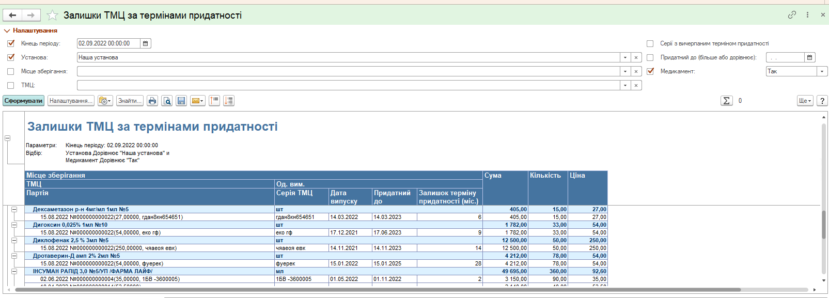Viewport: 829px width, 298px height.
Task: Click into the ТМЦ input field
Action: point(348,85)
